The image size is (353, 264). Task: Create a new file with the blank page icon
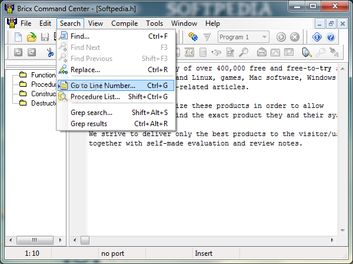click(x=18, y=37)
